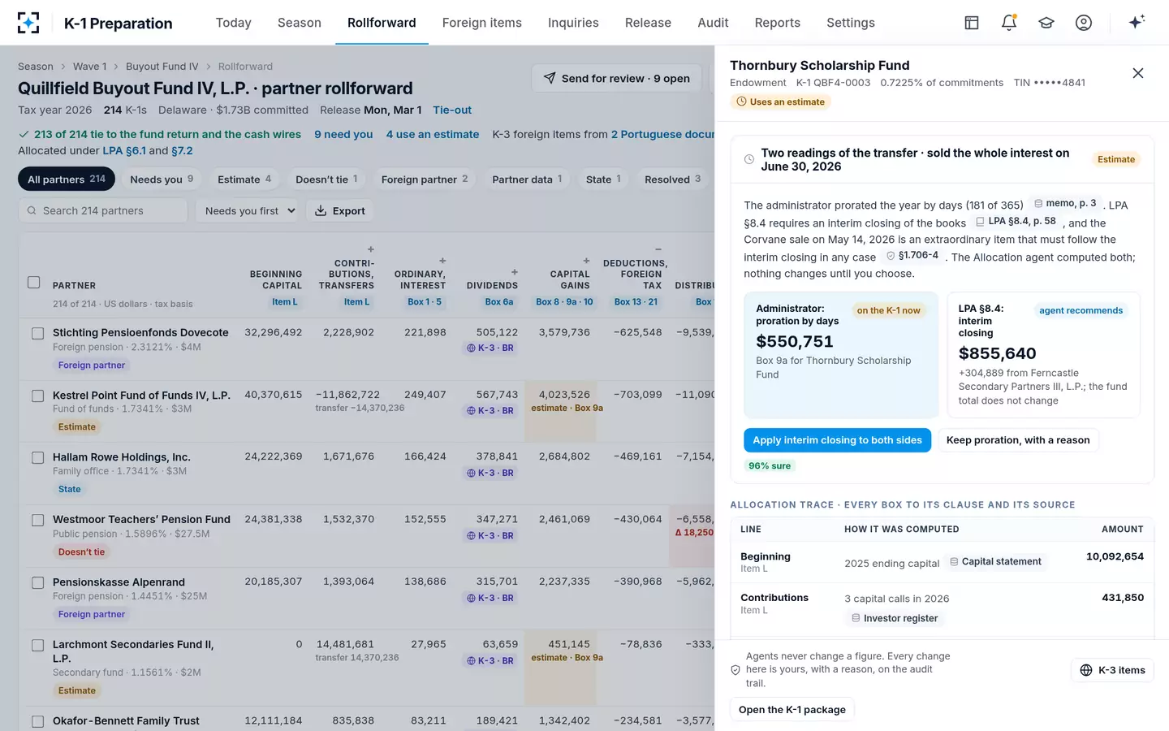Open the LPA §8.4, p. 58 source chip
This screenshot has height=731, width=1169.
click(1016, 221)
